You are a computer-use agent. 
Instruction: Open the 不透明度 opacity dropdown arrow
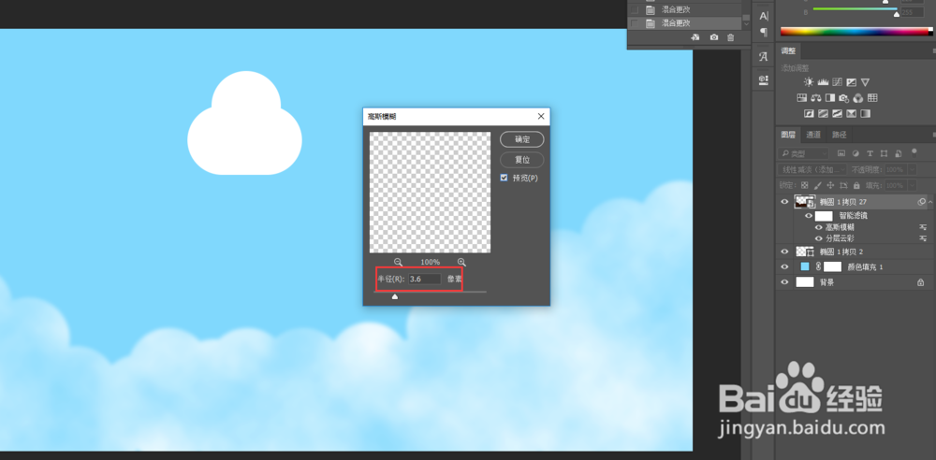click(912, 169)
